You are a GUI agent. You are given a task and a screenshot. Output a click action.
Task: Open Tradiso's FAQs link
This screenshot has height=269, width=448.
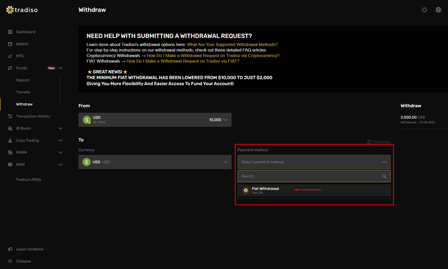(x=29, y=180)
